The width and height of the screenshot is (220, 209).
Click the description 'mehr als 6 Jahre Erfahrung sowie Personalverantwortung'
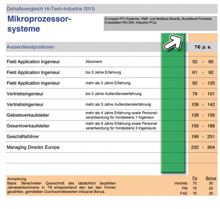[x=122, y=126]
